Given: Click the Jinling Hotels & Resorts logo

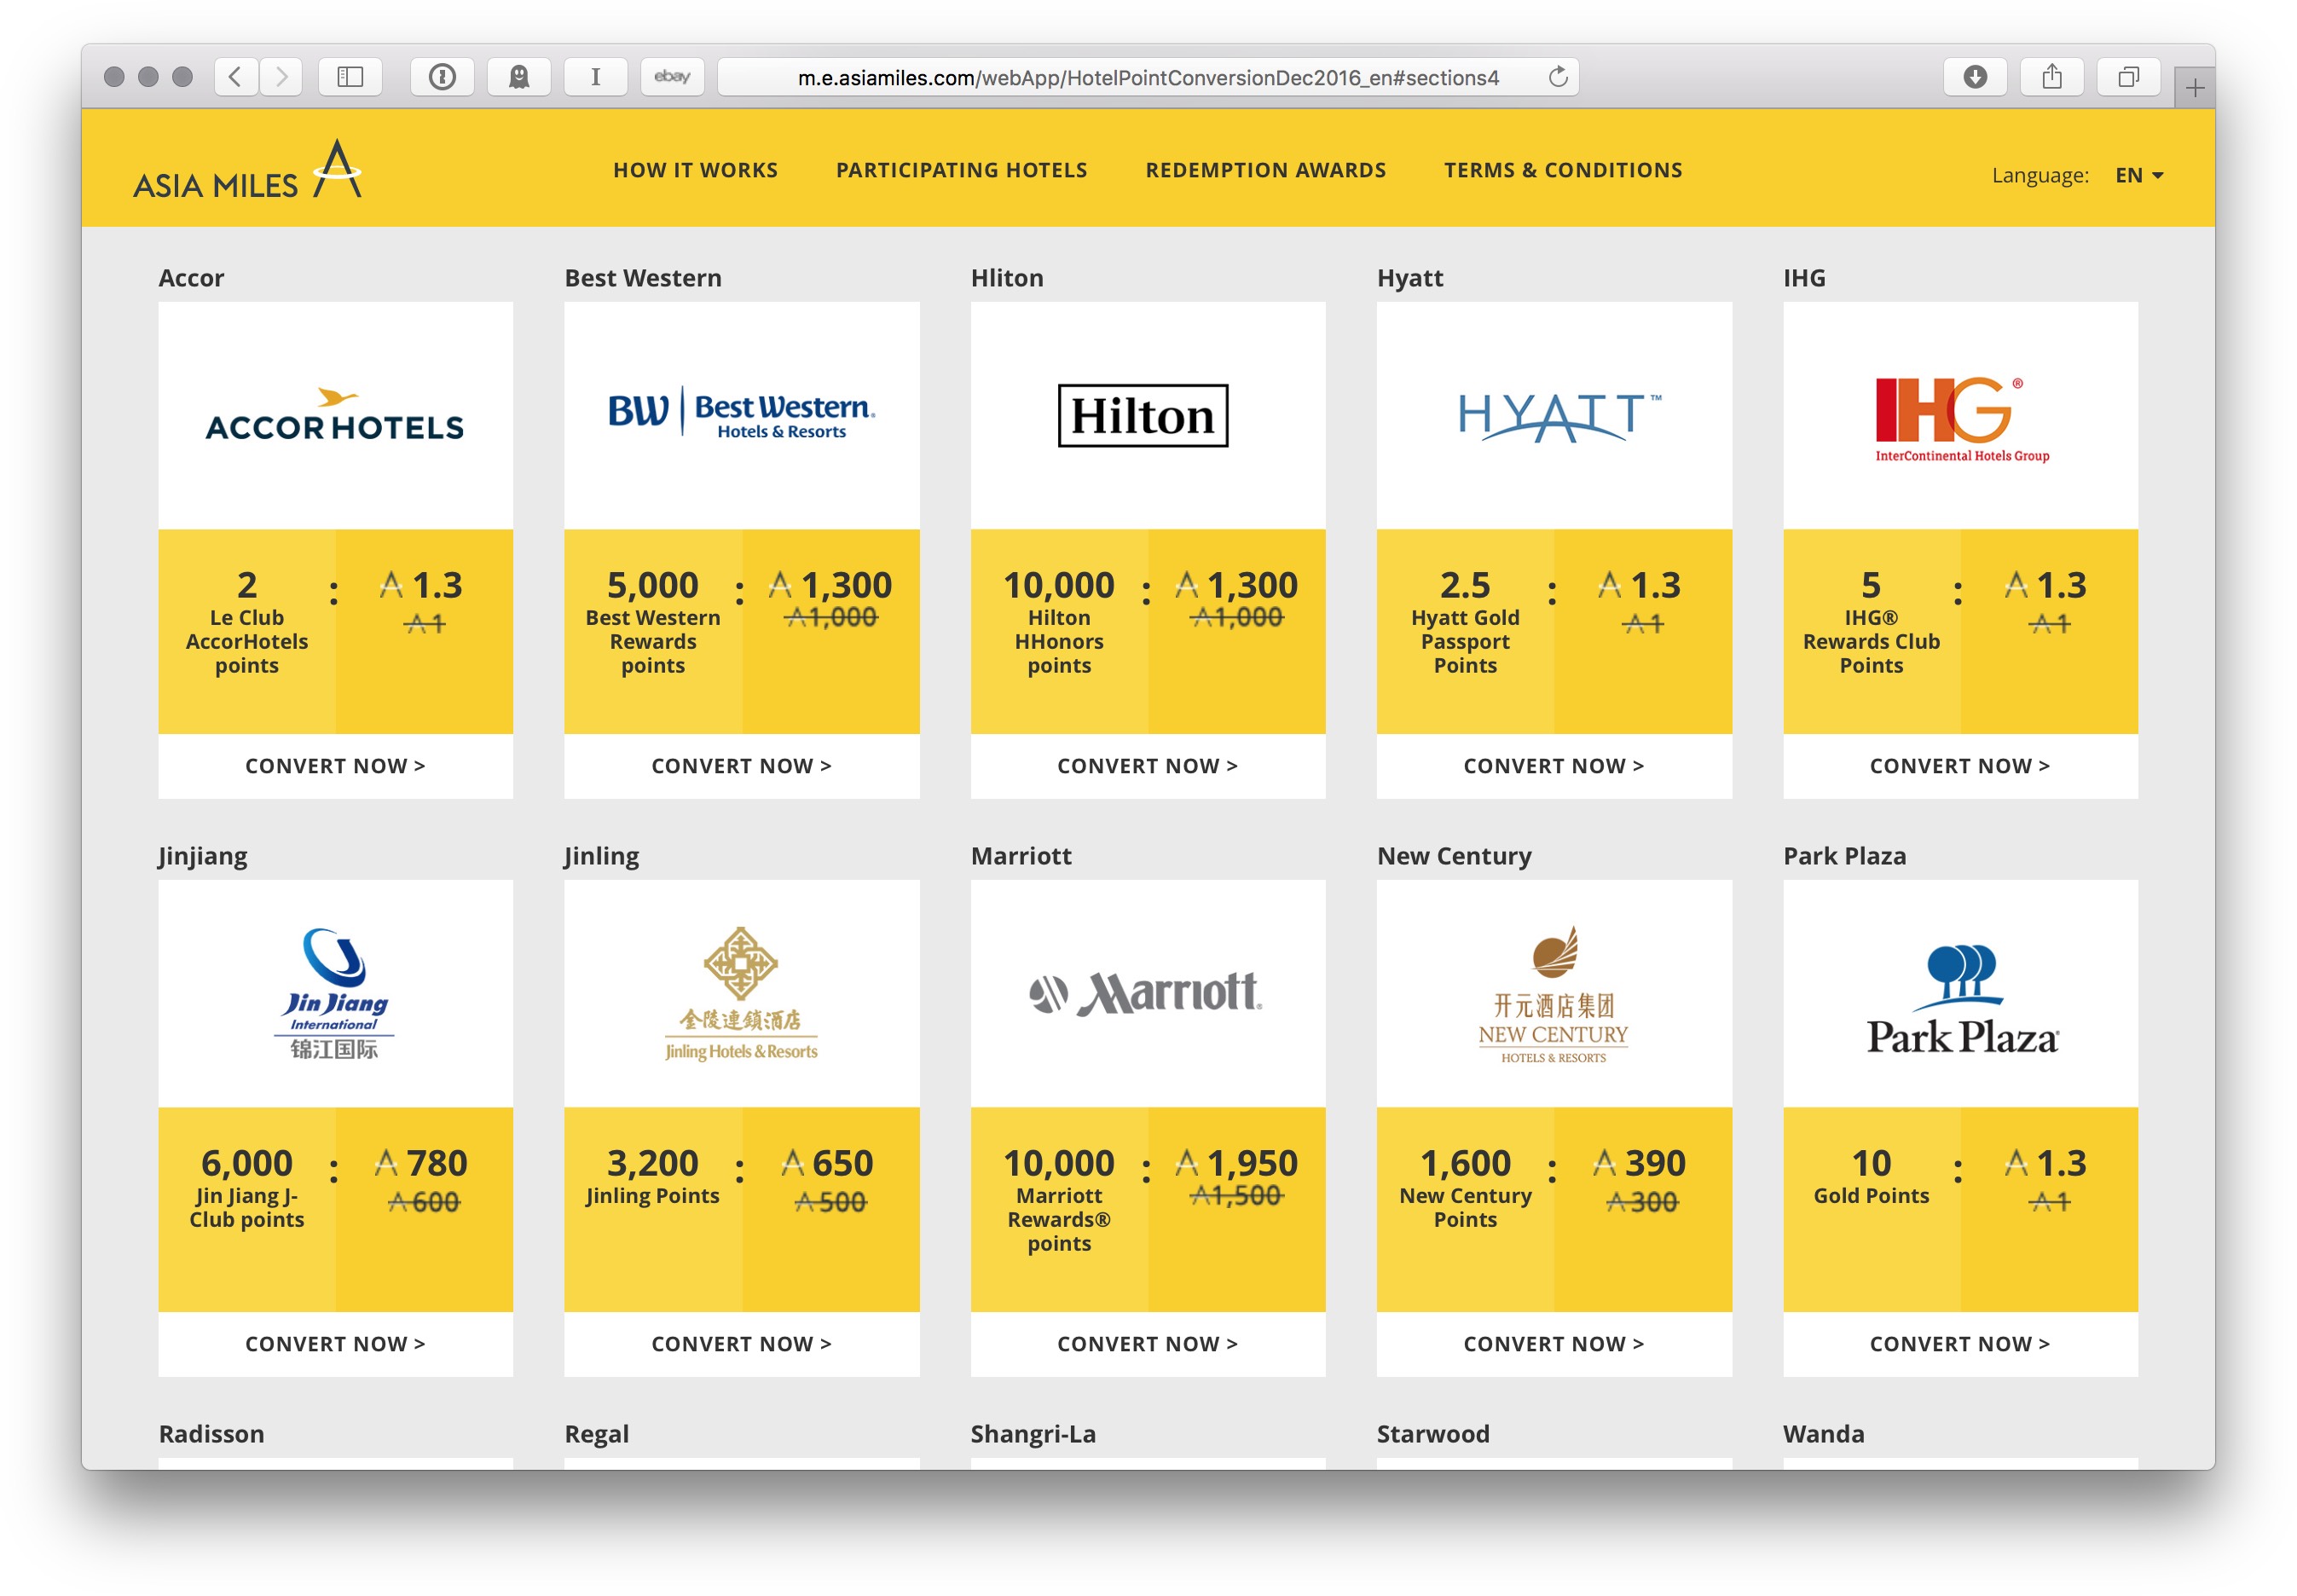Looking at the screenshot, I should pyautogui.click(x=741, y=993).
